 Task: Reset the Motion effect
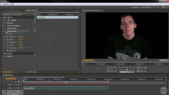35,20
